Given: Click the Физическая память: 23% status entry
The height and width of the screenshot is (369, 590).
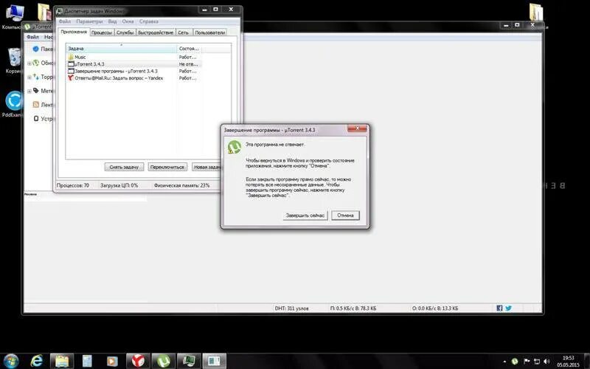Looking at the screenshot, I should coord(181,185).
